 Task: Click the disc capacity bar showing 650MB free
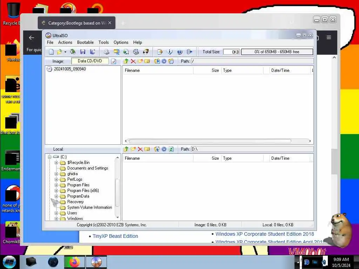(277, 52)
